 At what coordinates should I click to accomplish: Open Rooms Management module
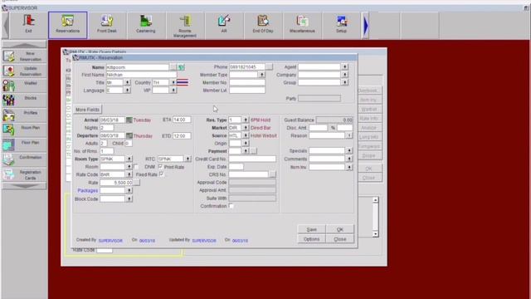185,26
